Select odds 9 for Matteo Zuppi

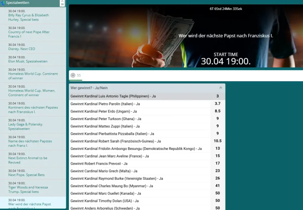217,126
